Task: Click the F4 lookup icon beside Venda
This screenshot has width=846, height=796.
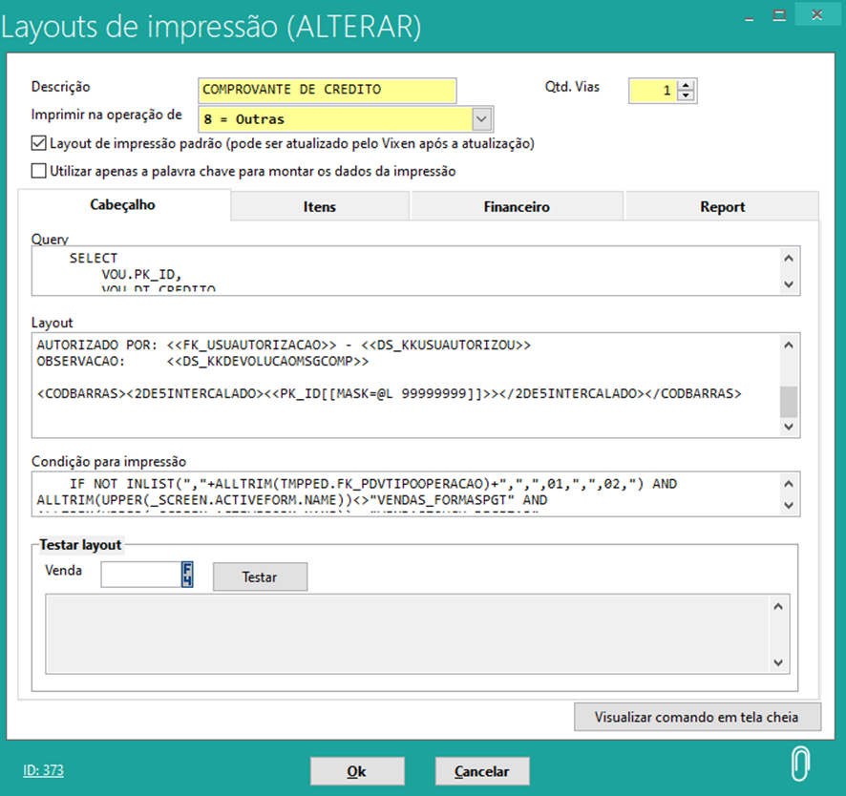Action: tap(187, 575)
